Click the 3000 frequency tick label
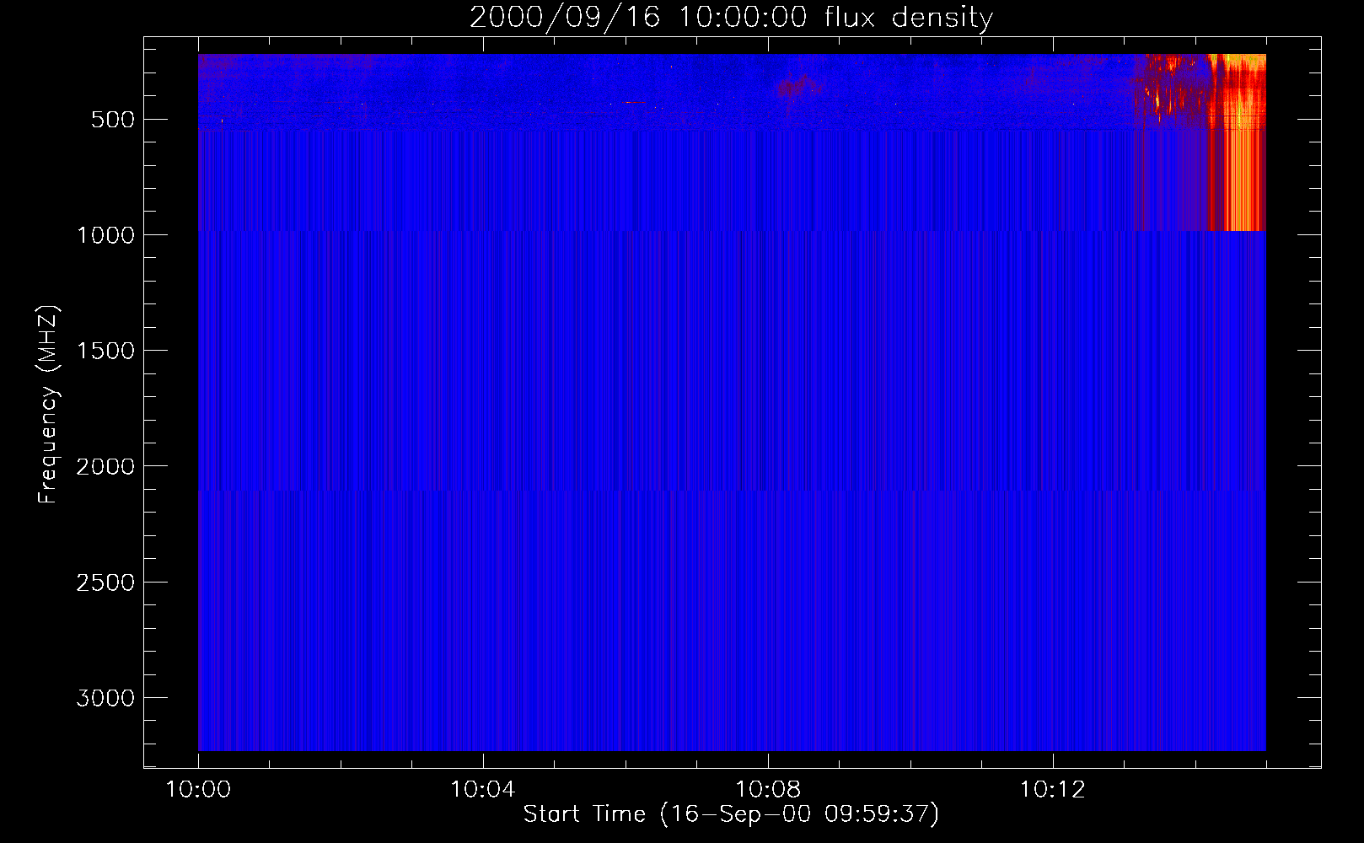This screenshot has height=843, width=1364. 105,698
